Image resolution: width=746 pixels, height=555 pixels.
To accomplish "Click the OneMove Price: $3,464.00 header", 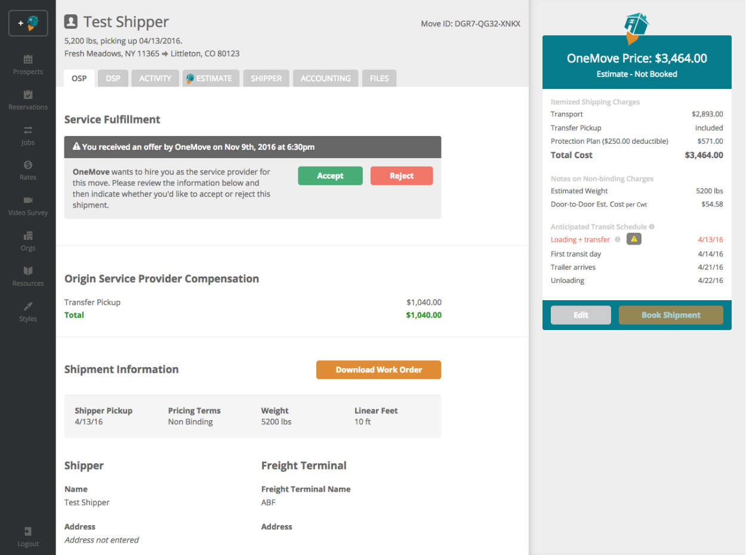I will [637, 58].
